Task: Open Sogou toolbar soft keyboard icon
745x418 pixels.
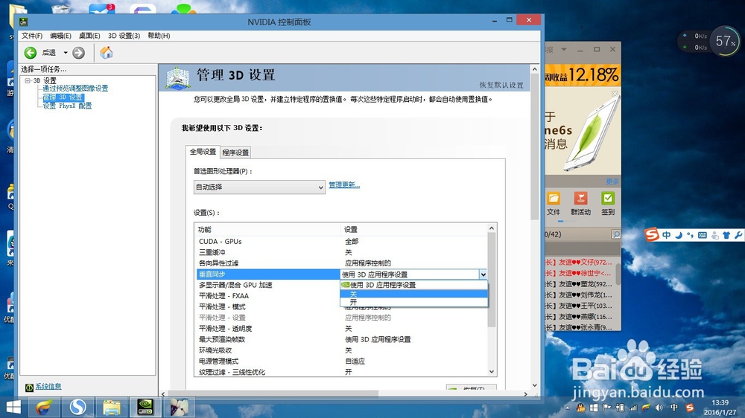Action: 703,235
